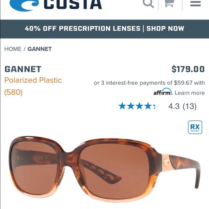The image size is (209, 209).
Task: Click the RX available badge
Action: click(x=195, y=127)
